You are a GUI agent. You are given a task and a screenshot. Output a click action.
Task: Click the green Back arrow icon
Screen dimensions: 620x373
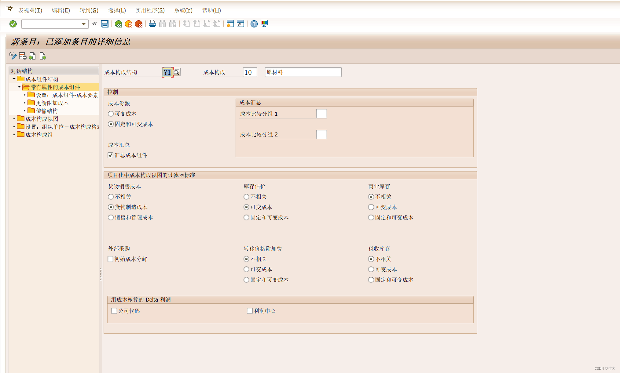(x=118, y=24)
